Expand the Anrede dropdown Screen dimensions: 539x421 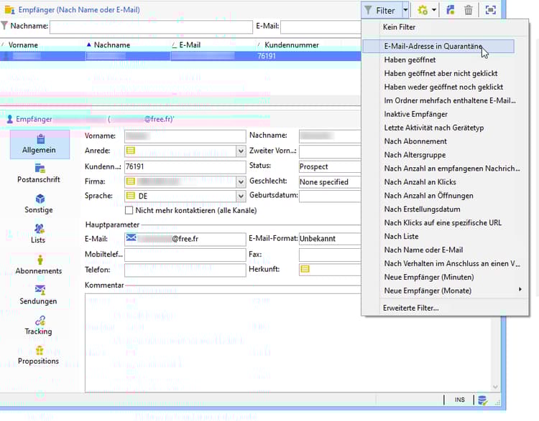[241, 151]
